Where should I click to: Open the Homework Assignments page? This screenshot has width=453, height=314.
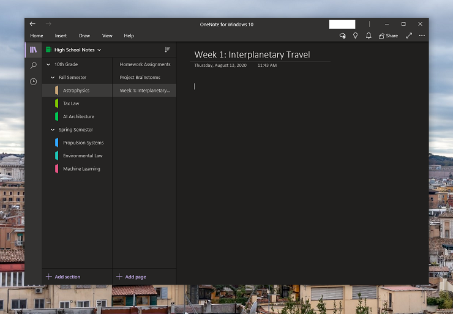pos(144,64)
